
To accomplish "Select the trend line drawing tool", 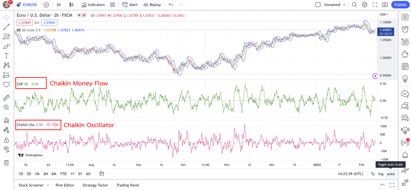I will pyautogui.click(x=6, y=27).
